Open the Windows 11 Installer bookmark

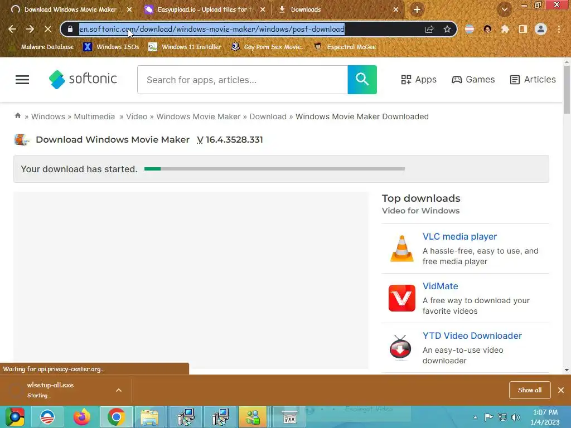click(x=185, y=47)
